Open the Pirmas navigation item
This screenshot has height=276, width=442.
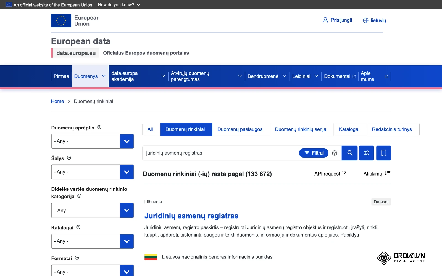click(61, 76)
